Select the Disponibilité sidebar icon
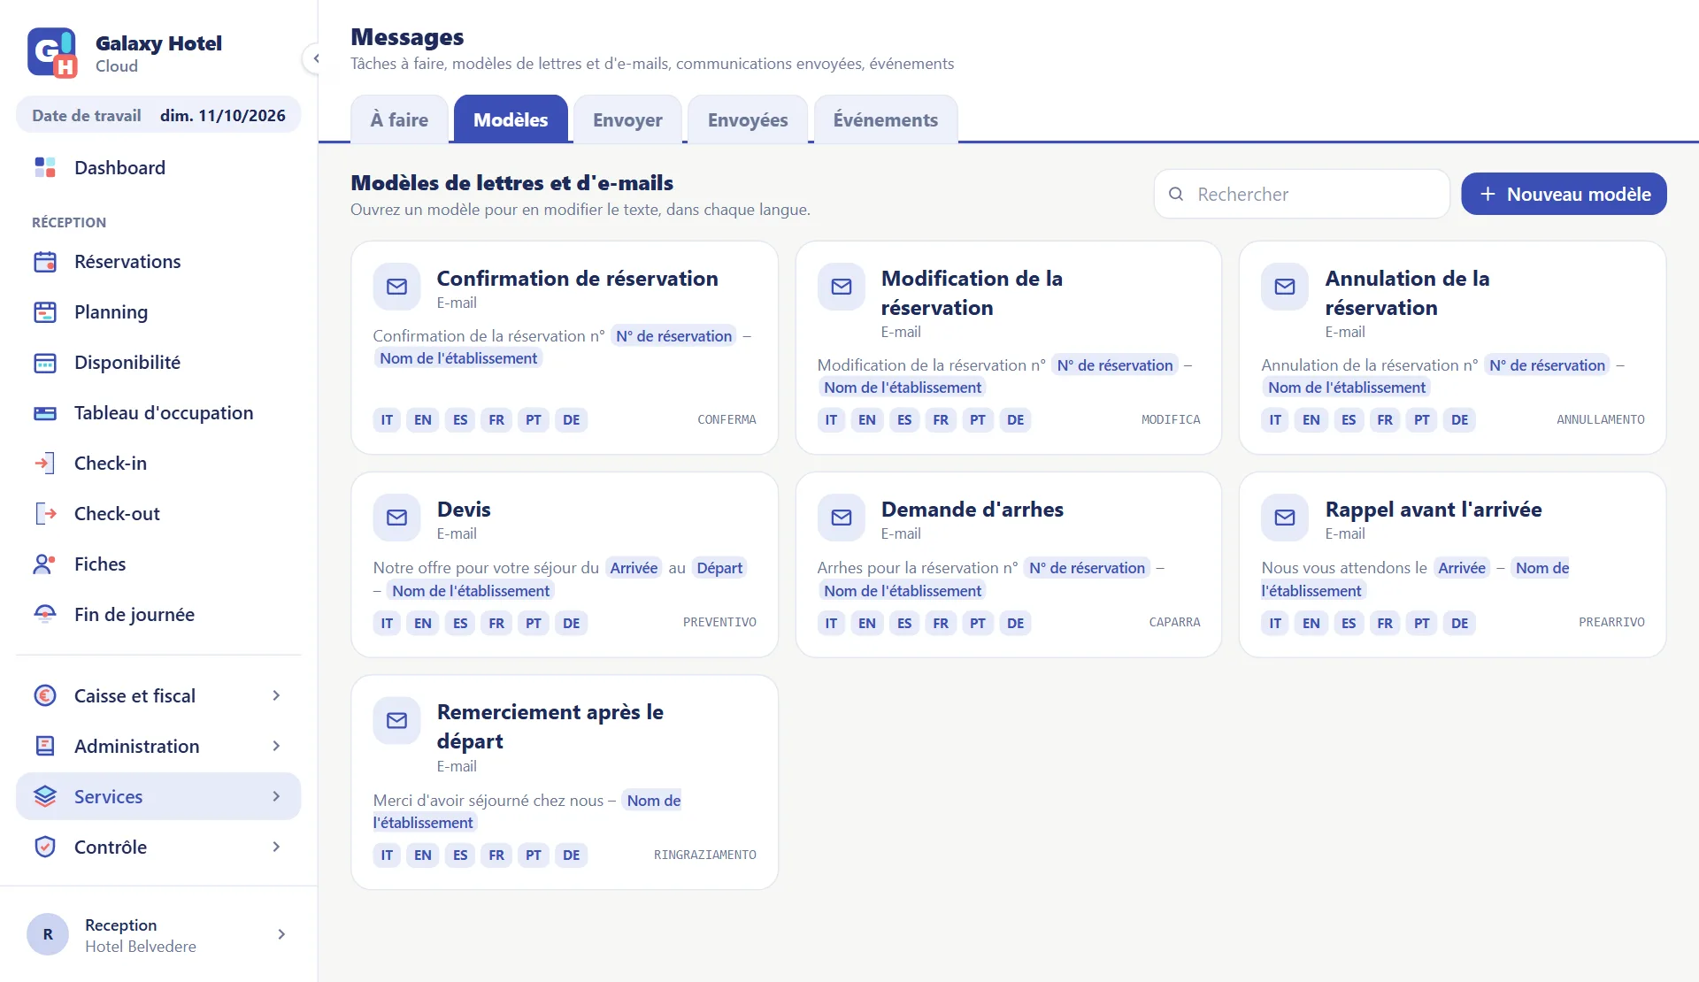 click(x=45, y=363)
